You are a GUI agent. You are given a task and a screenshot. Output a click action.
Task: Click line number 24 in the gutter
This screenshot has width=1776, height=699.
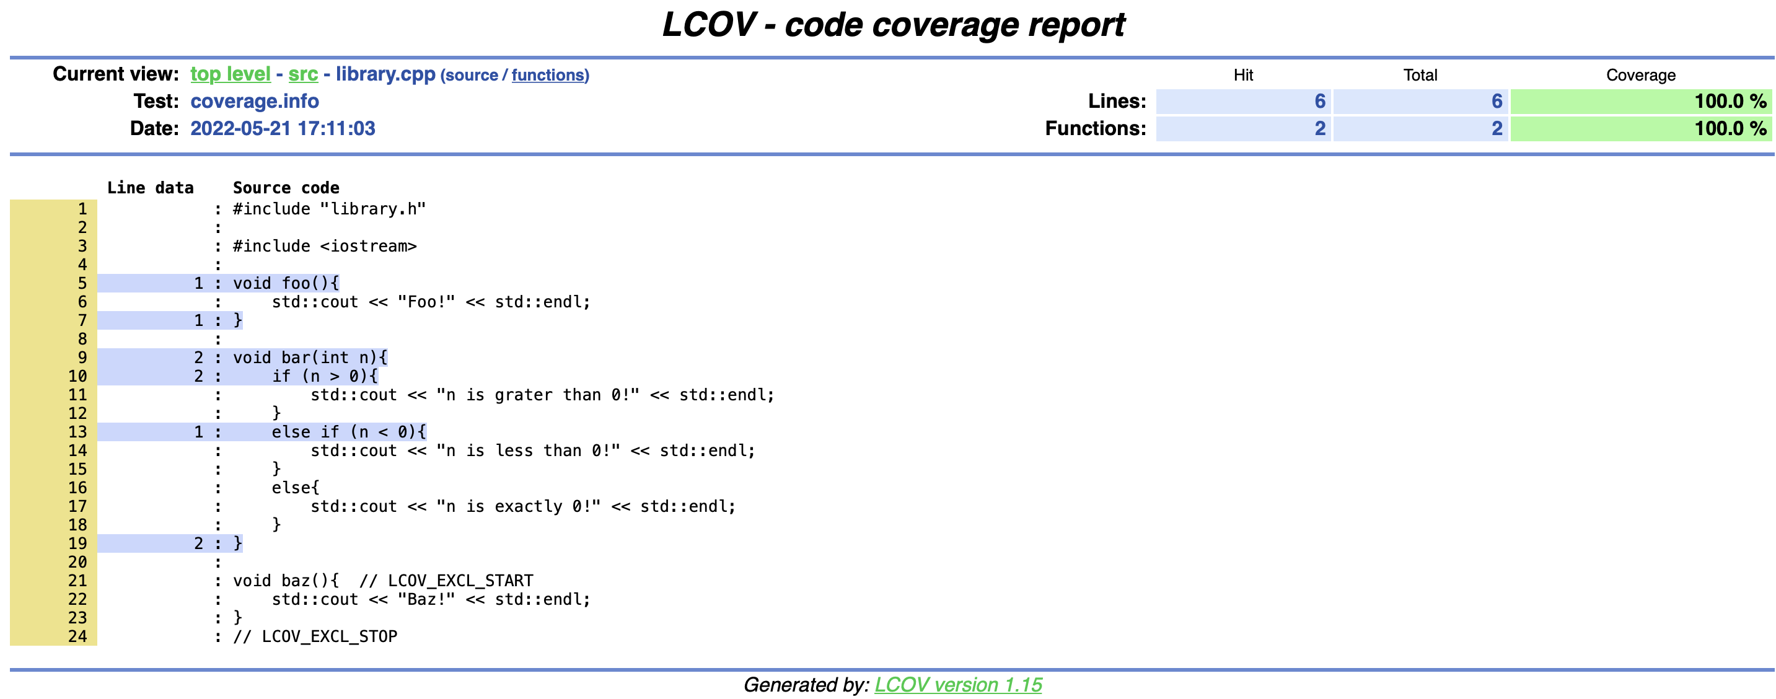77,636
